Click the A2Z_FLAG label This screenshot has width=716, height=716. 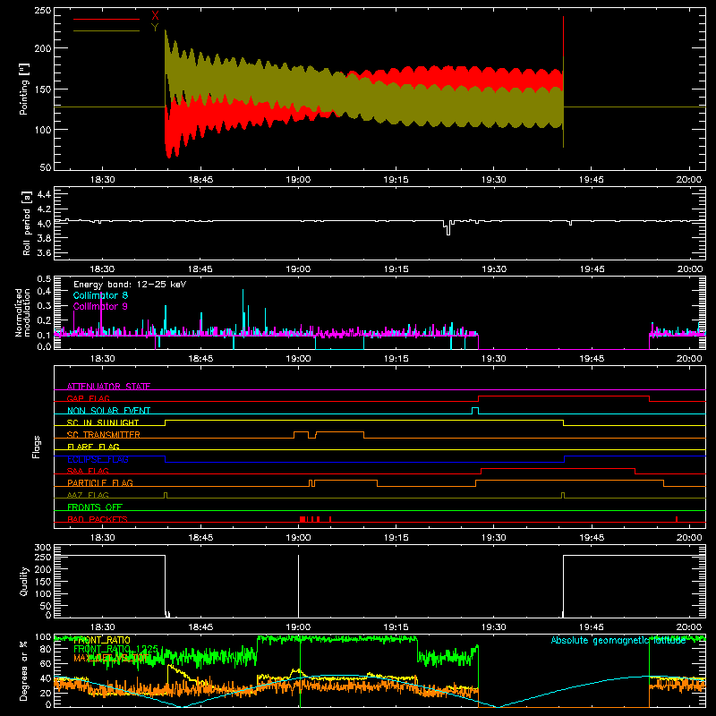(x=88, y=495)
